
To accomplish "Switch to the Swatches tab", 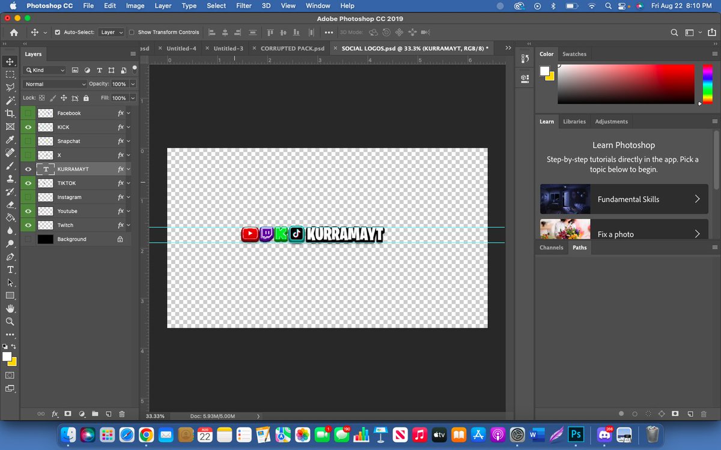I will pos(574,54).
